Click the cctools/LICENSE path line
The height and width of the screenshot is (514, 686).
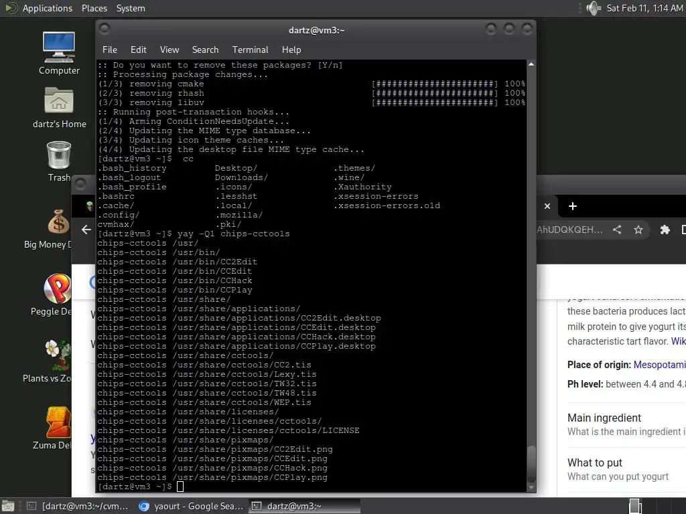coord(228,430)
